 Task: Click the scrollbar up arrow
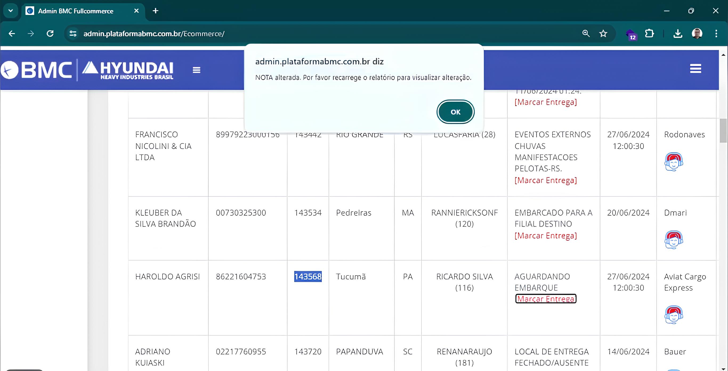[x=723, y=55]
